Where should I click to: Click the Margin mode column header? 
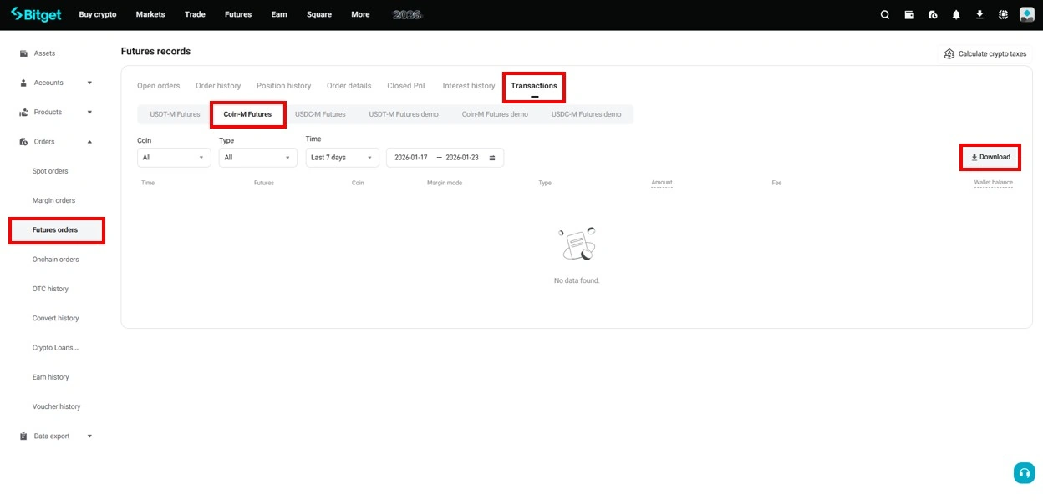445,183
